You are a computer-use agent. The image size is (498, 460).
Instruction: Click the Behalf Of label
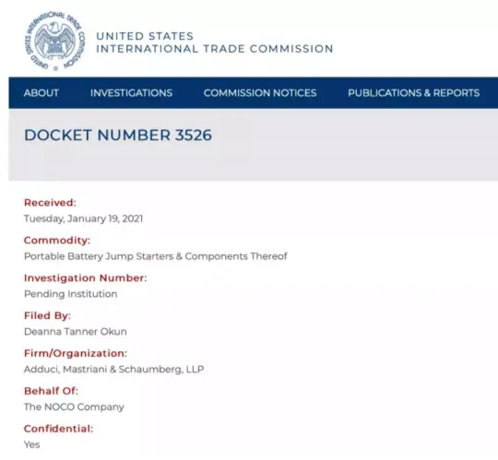(51, 391)
